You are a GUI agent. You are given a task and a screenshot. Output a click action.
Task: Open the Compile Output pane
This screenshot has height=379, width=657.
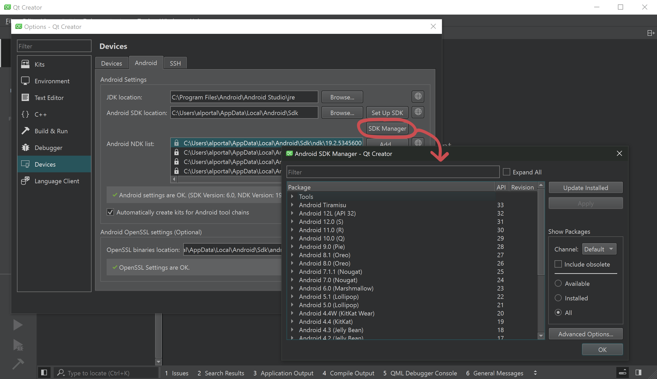(348, 373)
